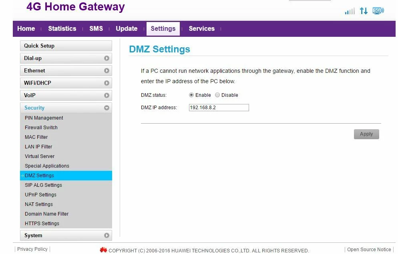
Task: Click the 'DMZ status:' label
Action: [x=154, y=95]
